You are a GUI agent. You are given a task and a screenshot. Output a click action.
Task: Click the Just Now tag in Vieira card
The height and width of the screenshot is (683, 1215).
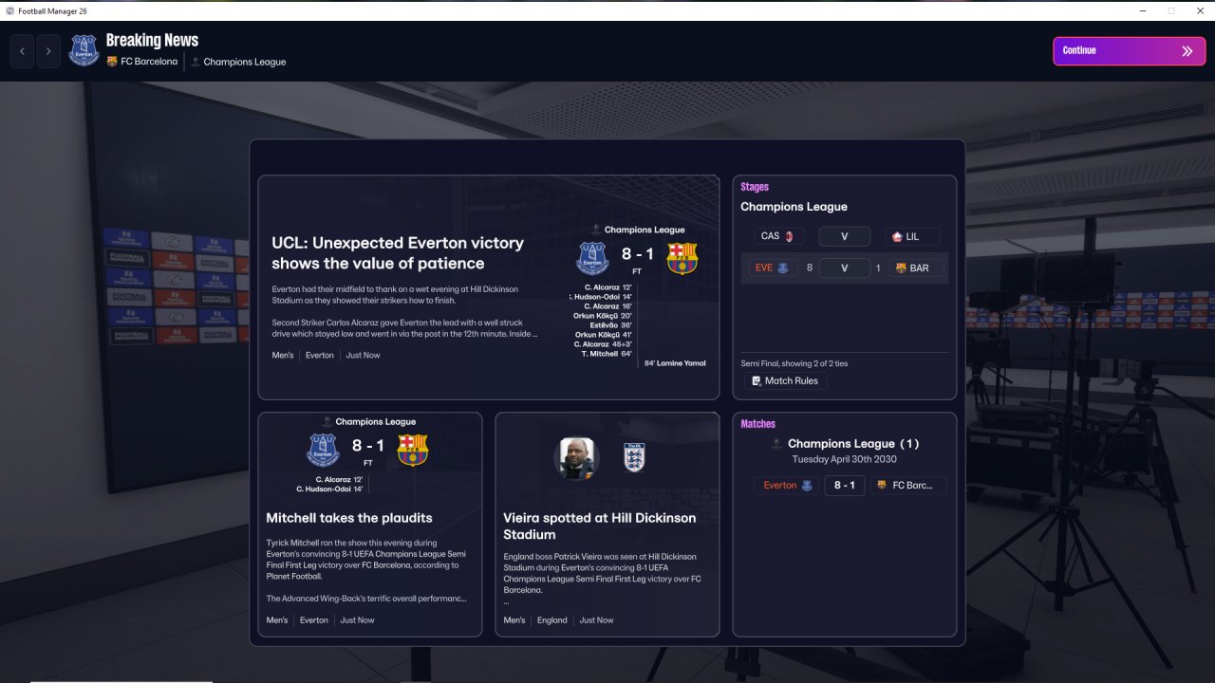[x=597, y=620]
